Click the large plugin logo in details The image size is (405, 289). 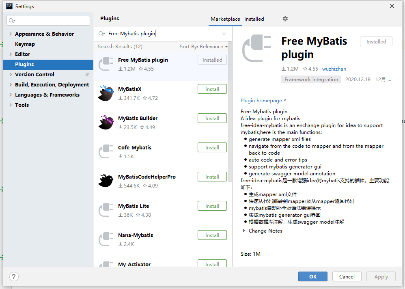(256, 48)
